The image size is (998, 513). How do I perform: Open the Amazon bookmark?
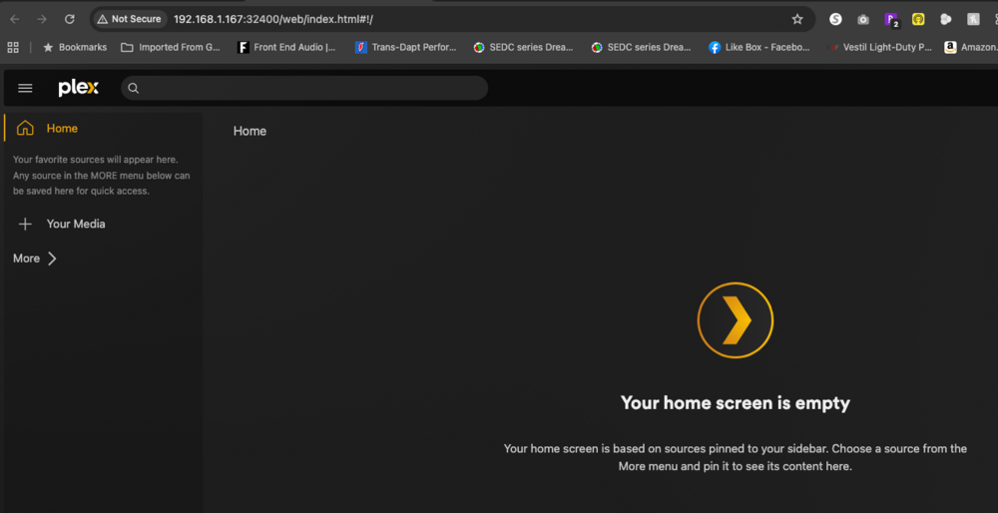(971, 47)
